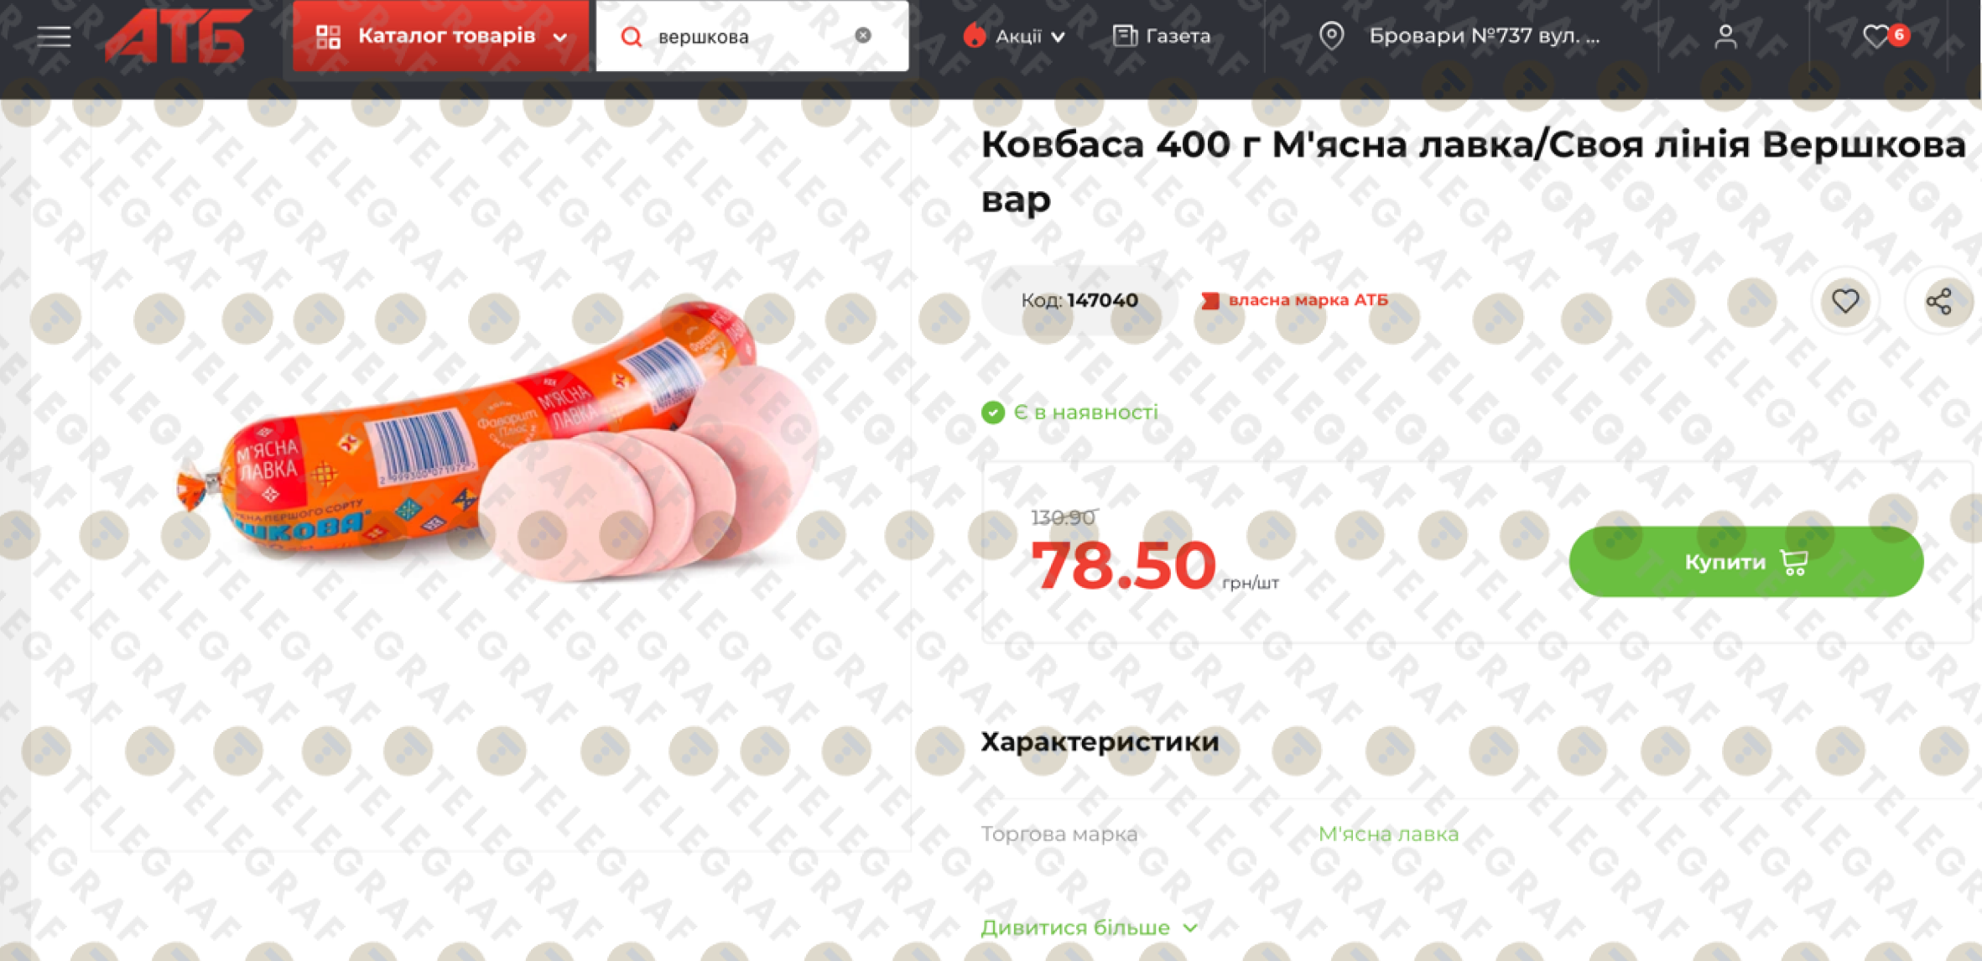Click the location pin icon
Image resolution: width=1982 pixels, height=961 pixels.
coord(1332,35)
